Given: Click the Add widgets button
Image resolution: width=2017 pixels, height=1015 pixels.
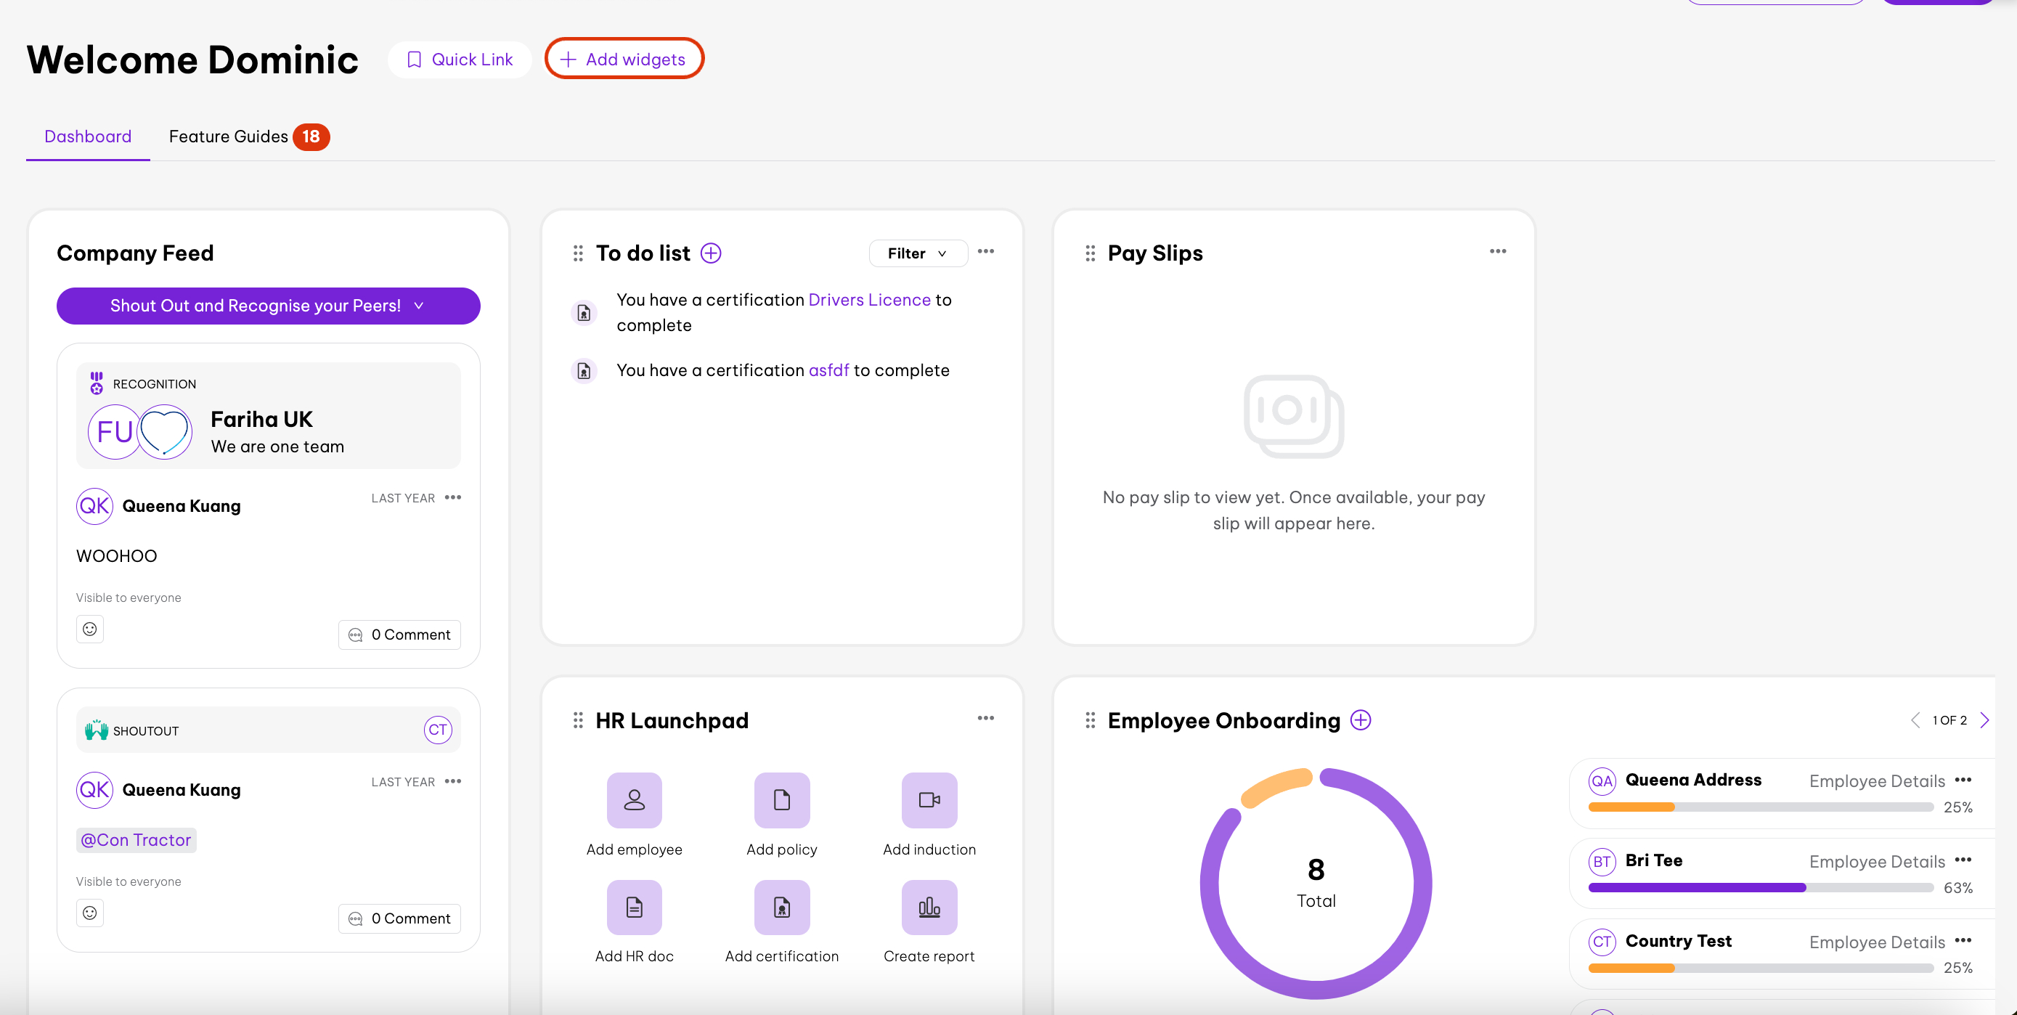Looking at the screenshot, I should point(623,59).
